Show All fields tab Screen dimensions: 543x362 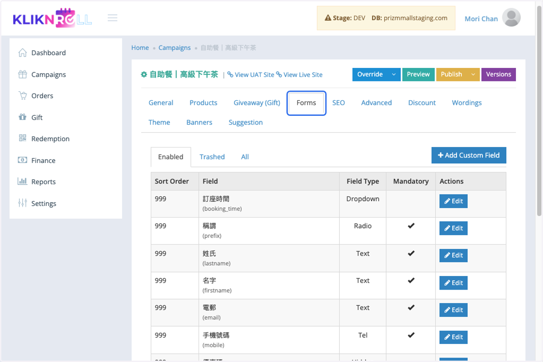click(x=245, y=157)
